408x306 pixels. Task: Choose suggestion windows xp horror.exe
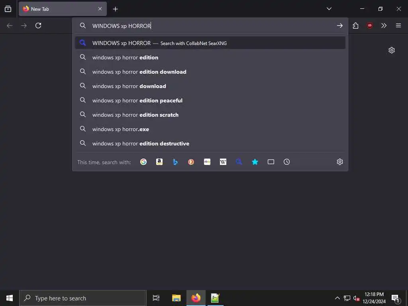pos(210,129)
